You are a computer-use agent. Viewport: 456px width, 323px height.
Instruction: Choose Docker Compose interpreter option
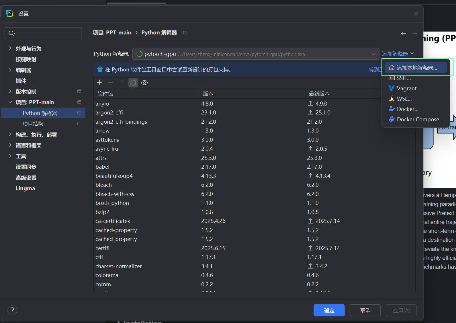point(416,119)
